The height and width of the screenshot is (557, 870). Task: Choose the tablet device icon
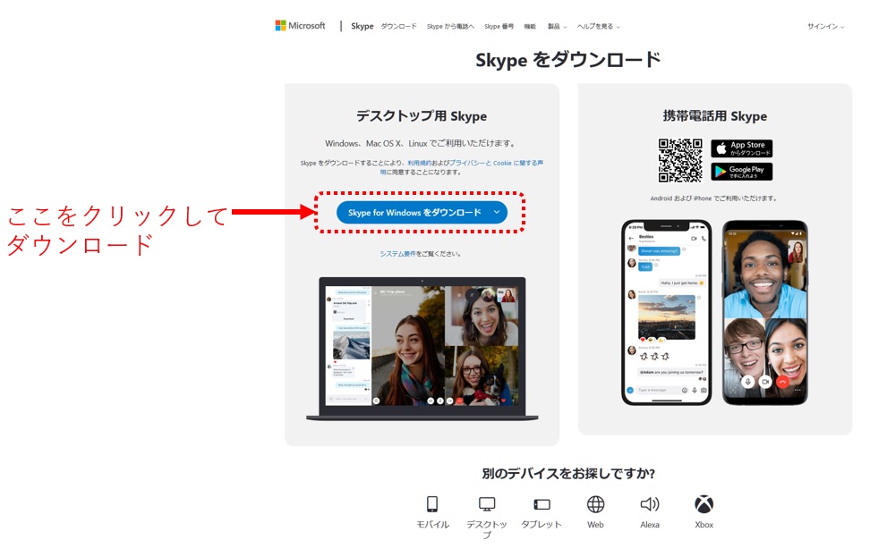pyautogui.click(x=542, y=504)
